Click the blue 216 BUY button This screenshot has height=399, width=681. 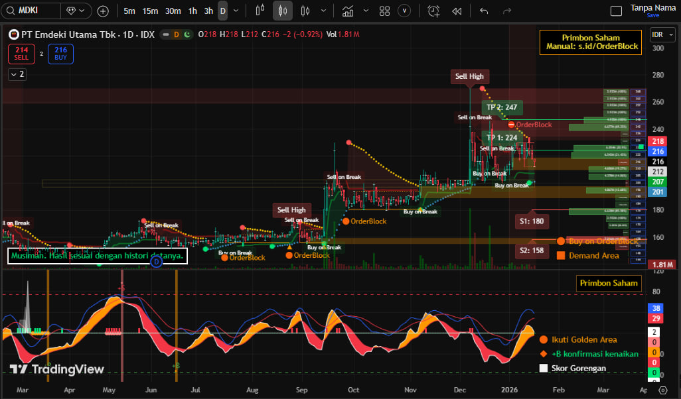pos(60,54)
